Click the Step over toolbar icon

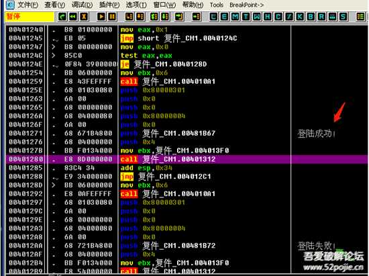pos(140,17)
